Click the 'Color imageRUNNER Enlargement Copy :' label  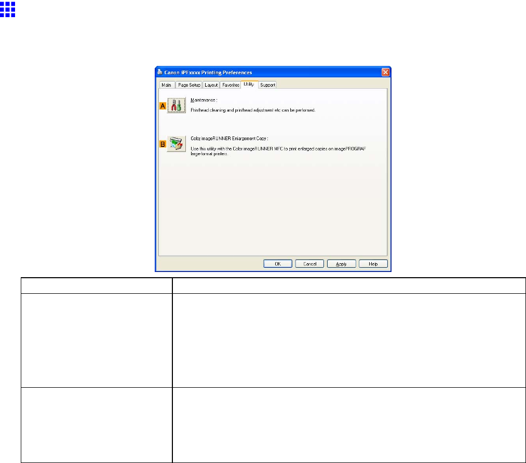pos(230,138)
